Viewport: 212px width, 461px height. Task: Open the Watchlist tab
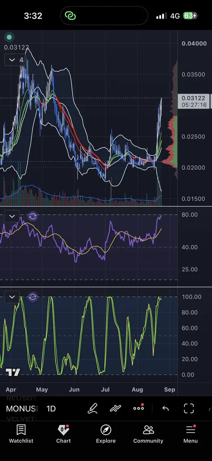click(21, 434)
